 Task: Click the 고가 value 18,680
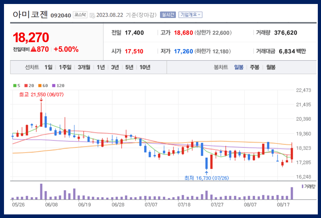(x=183, y=33)
